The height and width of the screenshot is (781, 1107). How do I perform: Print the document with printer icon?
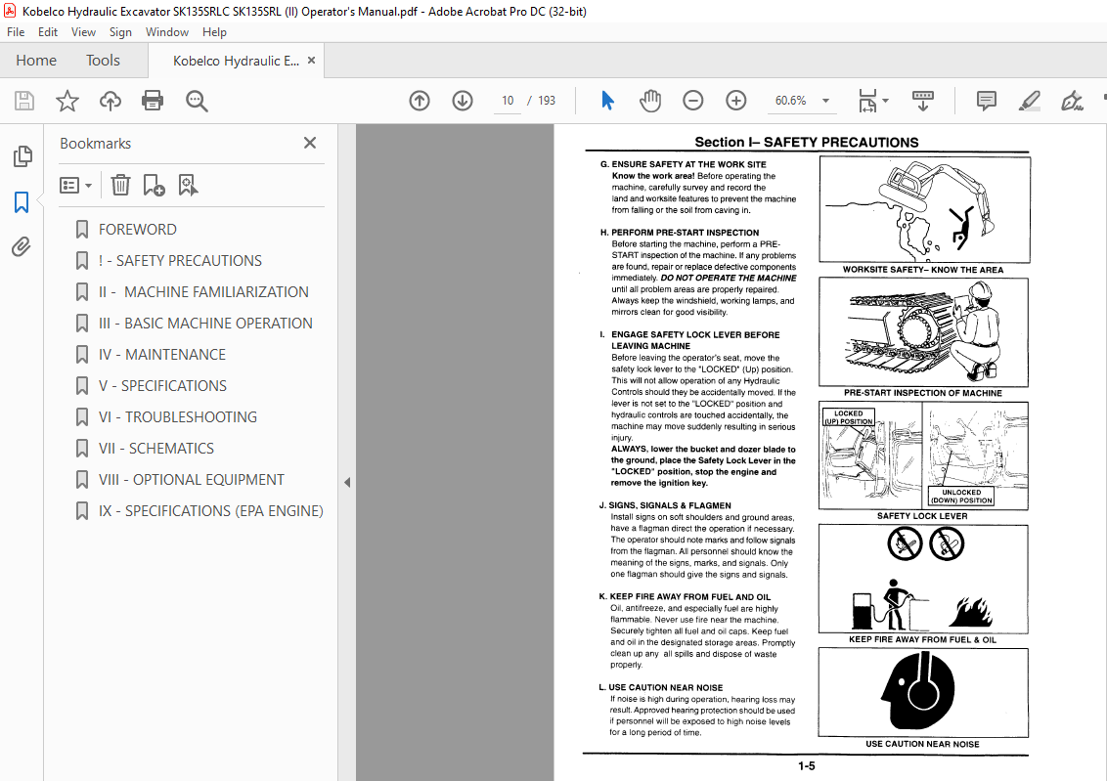[153, 101]
